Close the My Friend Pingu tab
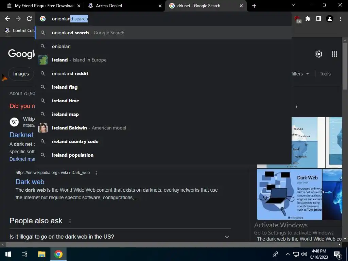348x261 pixels. 79,6
